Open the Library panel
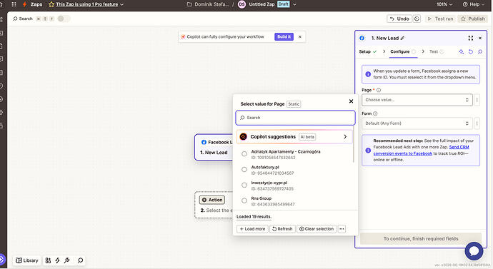Viewport: 493px width, 269px height. tap(26, 260)
